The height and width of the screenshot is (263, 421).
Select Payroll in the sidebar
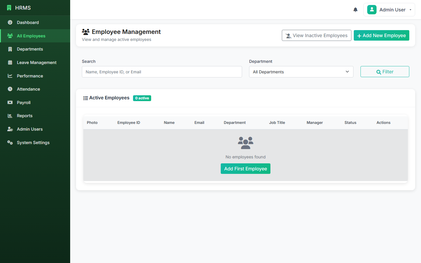(x=35, y=103)
